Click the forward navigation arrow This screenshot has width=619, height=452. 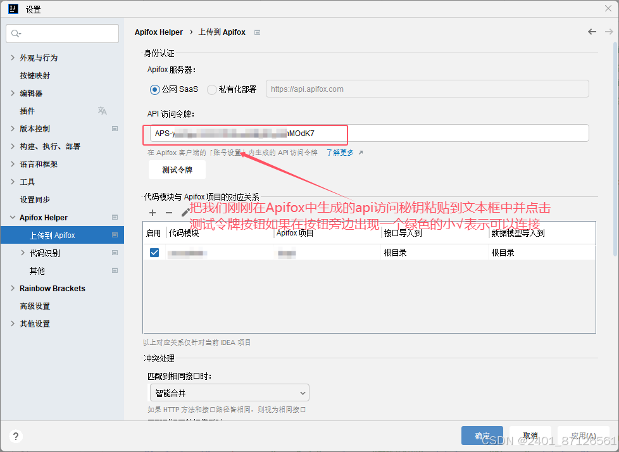tap(609, 32)
